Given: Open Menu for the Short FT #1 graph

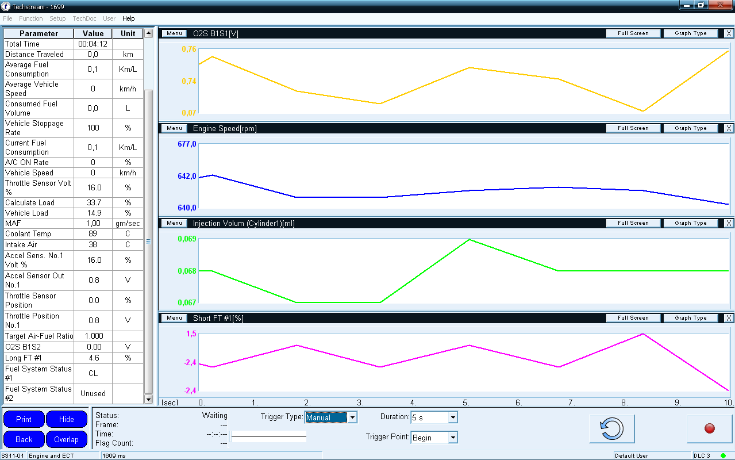Looking at the screenshot, I should (174, 318).
